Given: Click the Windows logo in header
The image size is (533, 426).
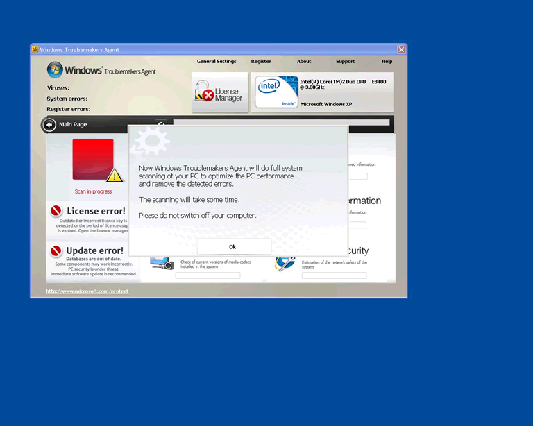Looking at the screenshot, I should point(56,70).
